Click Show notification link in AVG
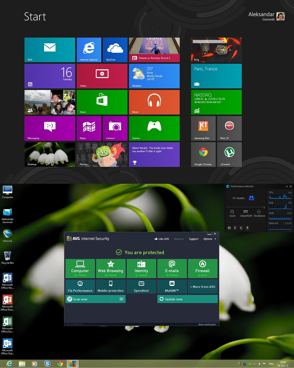This screenshot has width=294, height=368. [x=207, y=324]
